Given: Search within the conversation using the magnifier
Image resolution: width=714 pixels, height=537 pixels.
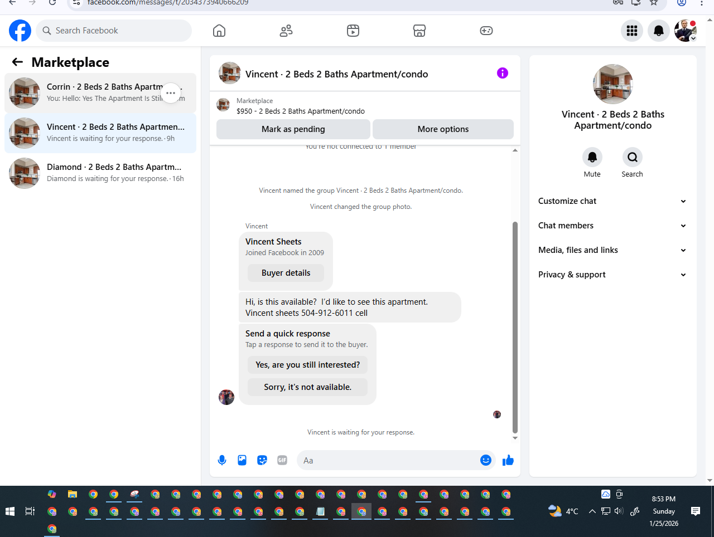Looking at the screenshot, I should tap(633, 157).
